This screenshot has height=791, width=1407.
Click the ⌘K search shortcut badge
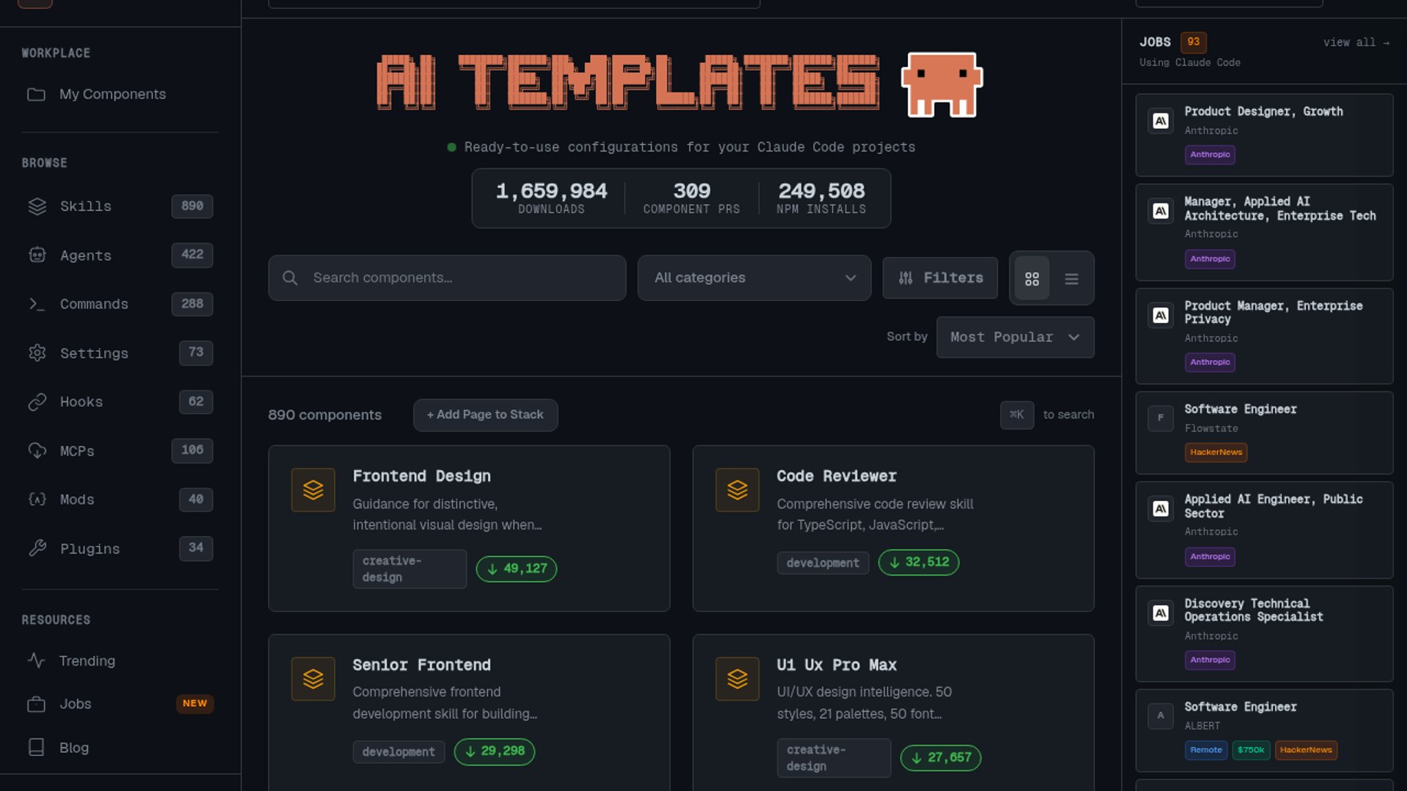point(1017,415)
